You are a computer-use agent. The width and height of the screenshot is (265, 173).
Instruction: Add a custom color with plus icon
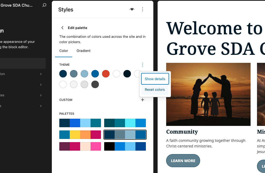coord(143,100)
